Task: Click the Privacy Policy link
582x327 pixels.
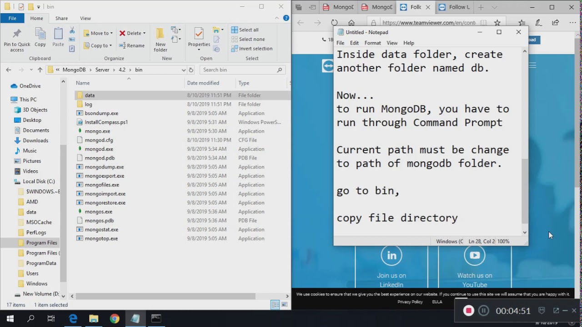Action: [410, 302]
